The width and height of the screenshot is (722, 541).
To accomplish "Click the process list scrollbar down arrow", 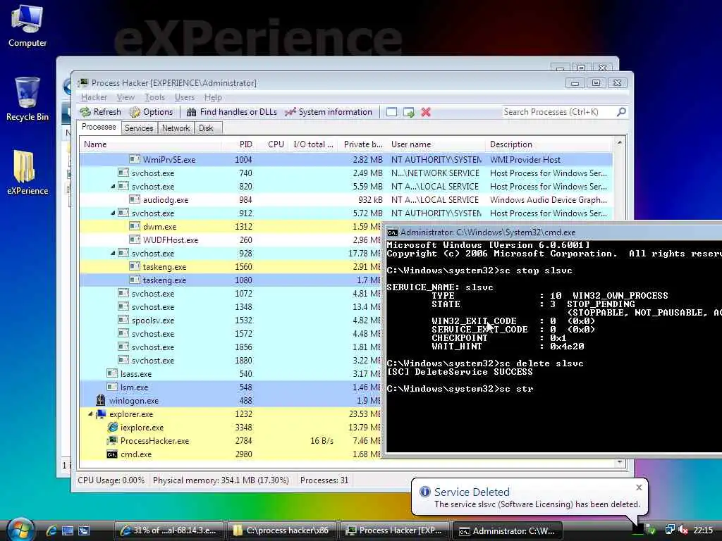I will point(619,462).
